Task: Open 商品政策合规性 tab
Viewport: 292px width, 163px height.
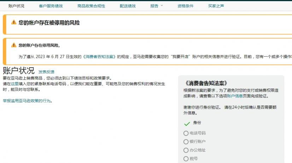Action: click(x=91, y=6)
